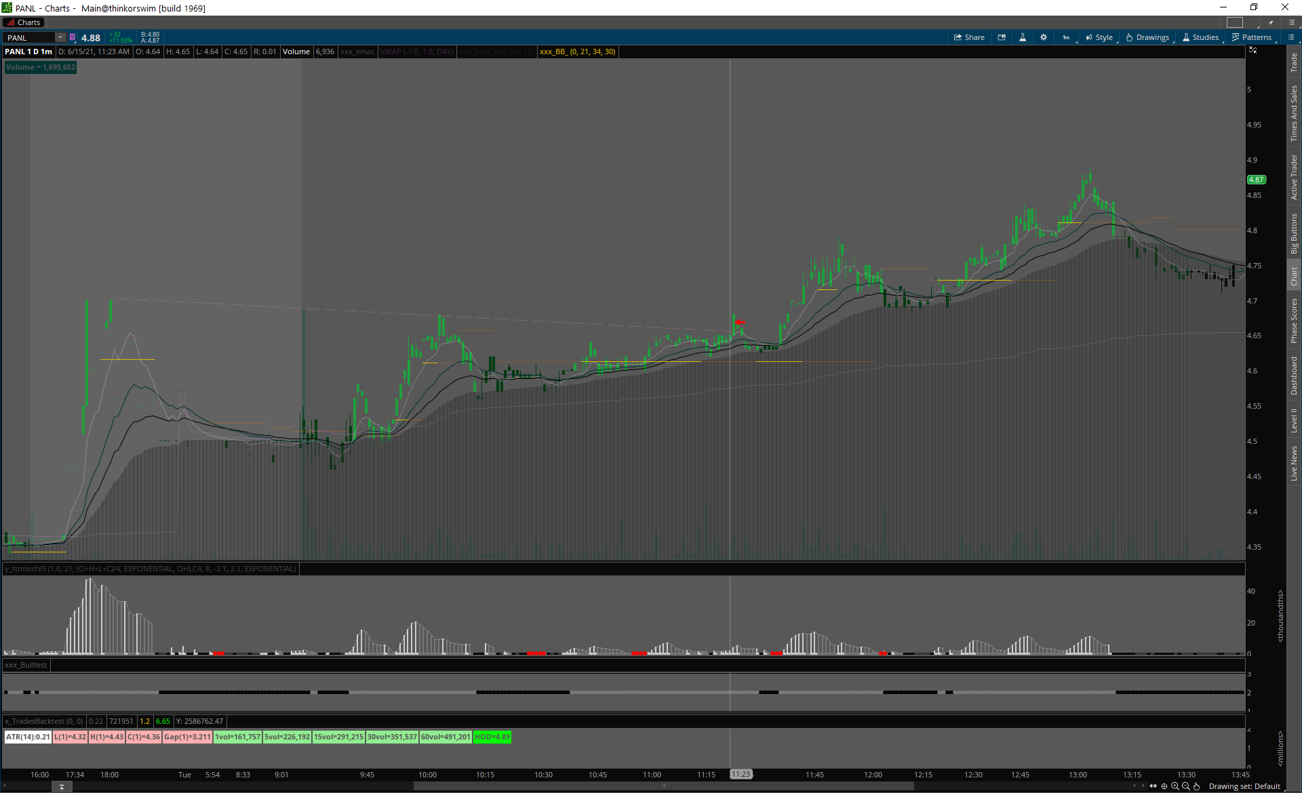Click the zoom in magnifier icon
The width and height of the screenshot is (1302, 793).
tap(1175, 786)
